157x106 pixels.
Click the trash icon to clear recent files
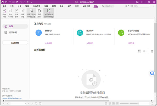[152, 51]
